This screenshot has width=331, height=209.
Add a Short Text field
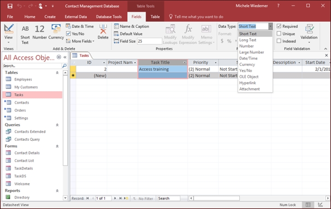pyautogui.click(x=25, y=35)
